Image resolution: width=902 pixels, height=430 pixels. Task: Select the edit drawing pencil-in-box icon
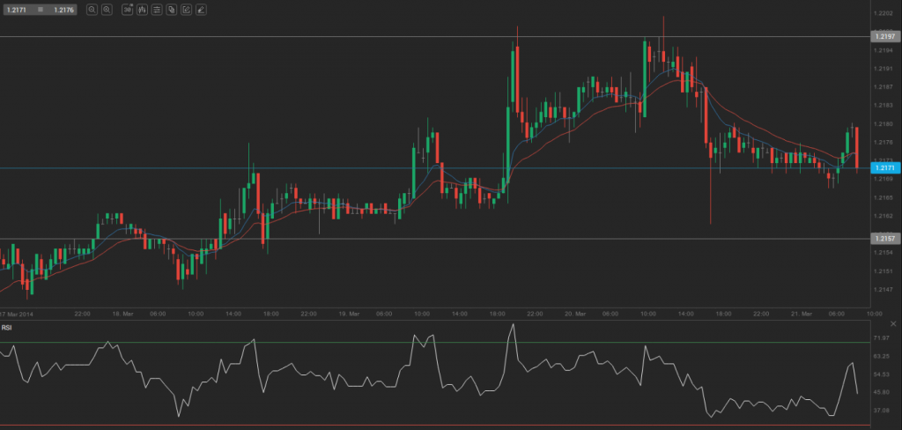coord(186,10)
